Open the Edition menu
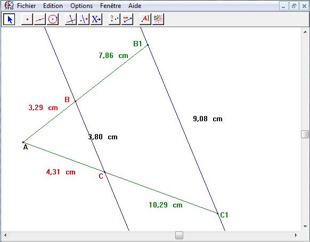 coord(53,6)
